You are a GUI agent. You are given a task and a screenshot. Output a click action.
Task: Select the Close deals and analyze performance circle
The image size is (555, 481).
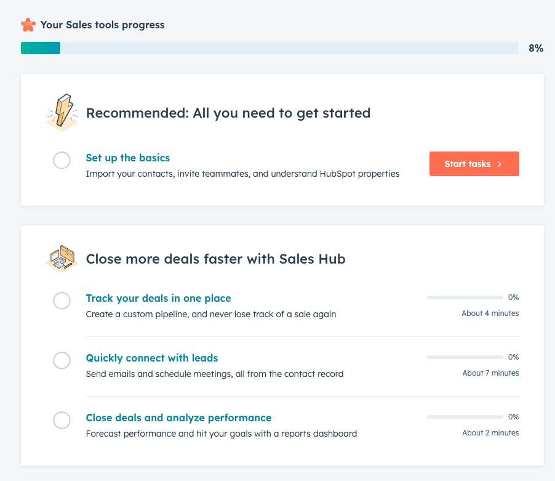click(x=62, y=420)
